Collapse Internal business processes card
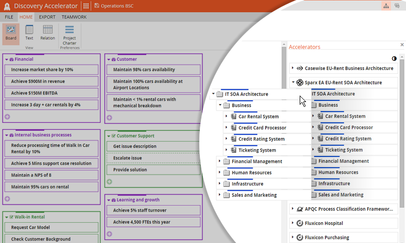406x243 pixels. [6, 135]
